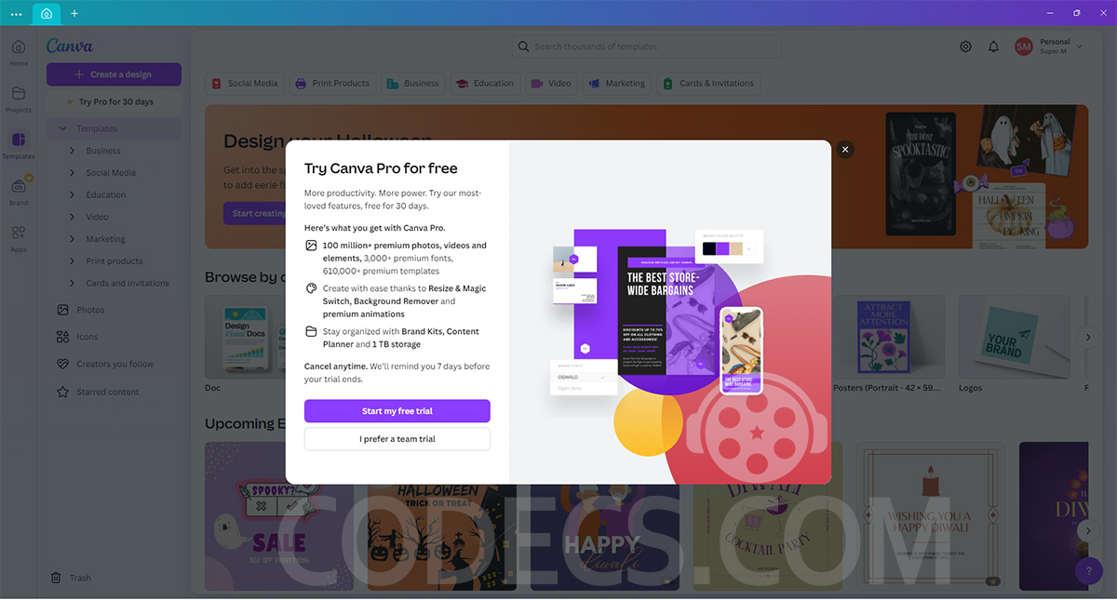Choose I prefer a team trial

click(x=397, y=439)
